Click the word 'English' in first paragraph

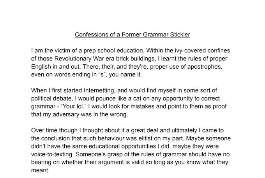pos(42,66)
